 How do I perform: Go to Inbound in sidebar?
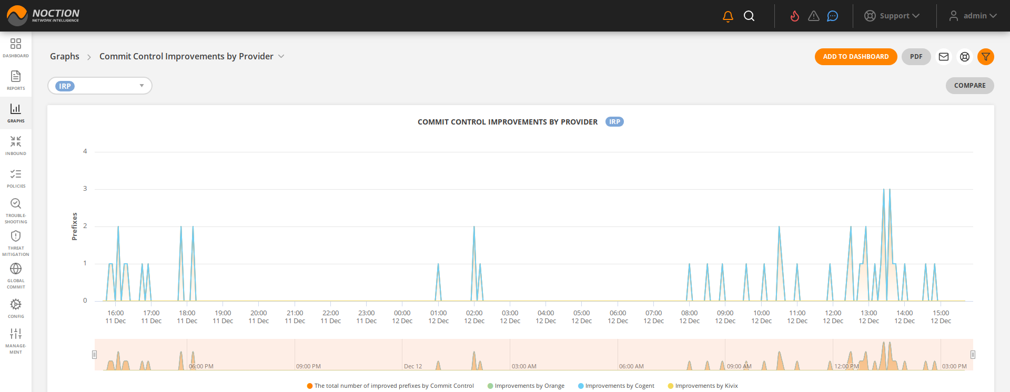(x=16, y=145)
